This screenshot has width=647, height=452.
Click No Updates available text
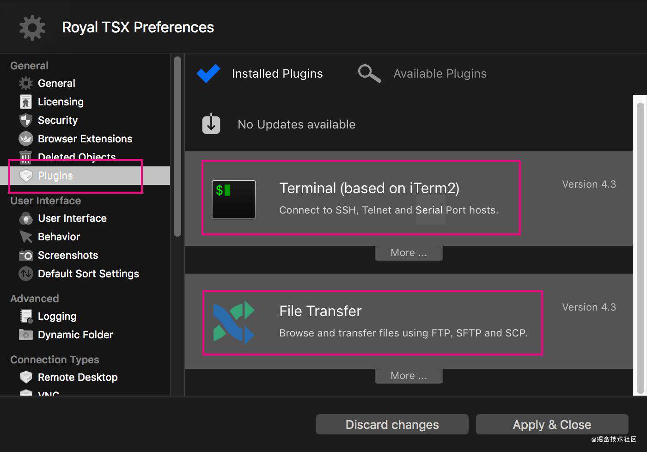[296, 124]
